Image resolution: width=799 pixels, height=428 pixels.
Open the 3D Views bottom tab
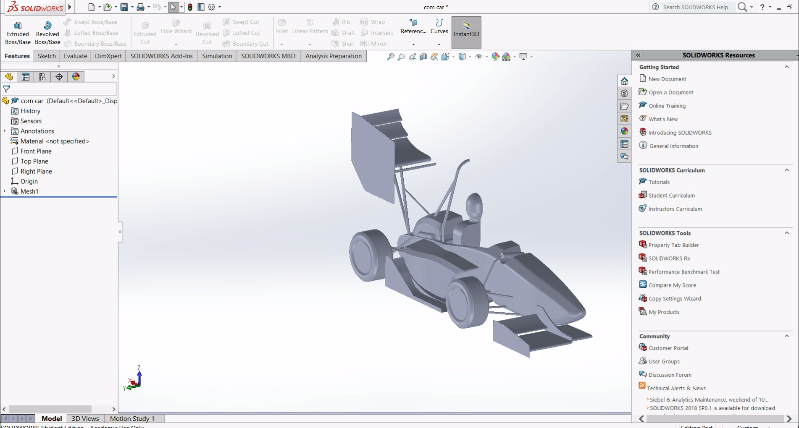click(85, 418)
